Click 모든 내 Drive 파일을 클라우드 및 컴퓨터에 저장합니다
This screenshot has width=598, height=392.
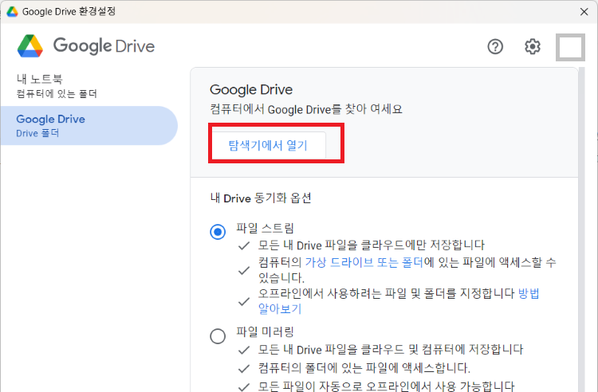click(391, 349)
